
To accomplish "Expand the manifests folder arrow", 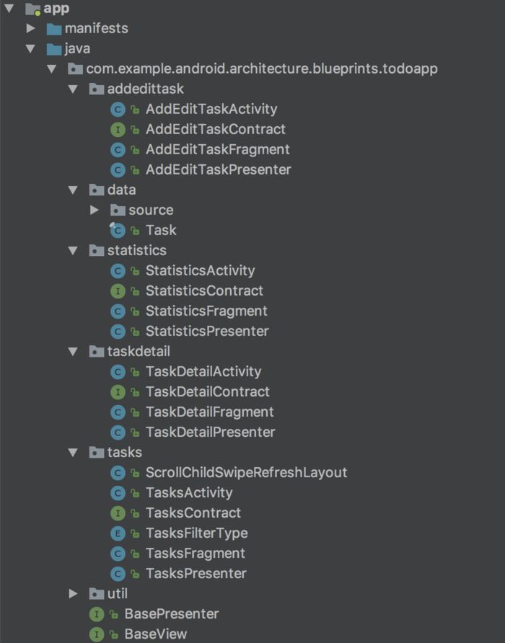I will pos(30,29).
